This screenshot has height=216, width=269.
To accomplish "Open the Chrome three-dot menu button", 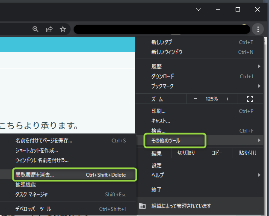I will pos(258,30).
